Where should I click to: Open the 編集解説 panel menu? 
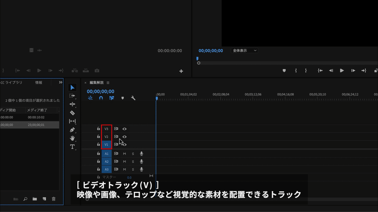108,83
